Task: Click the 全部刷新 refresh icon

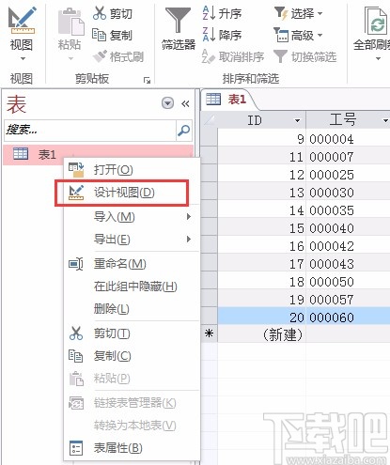Action: [376, 22]
